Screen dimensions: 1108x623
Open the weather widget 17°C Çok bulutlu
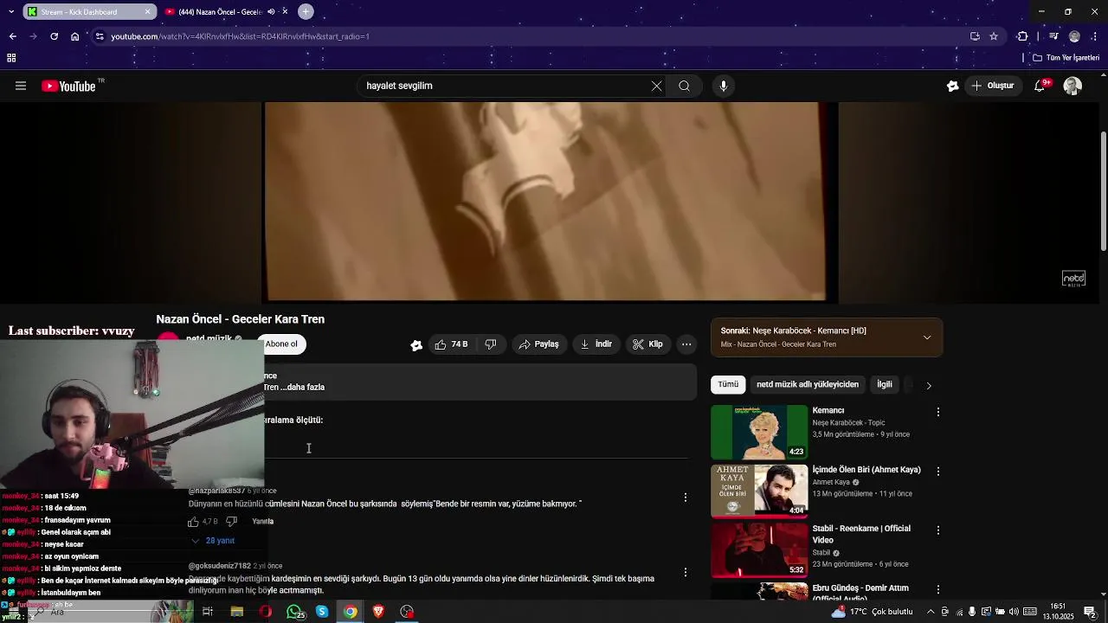872,612
